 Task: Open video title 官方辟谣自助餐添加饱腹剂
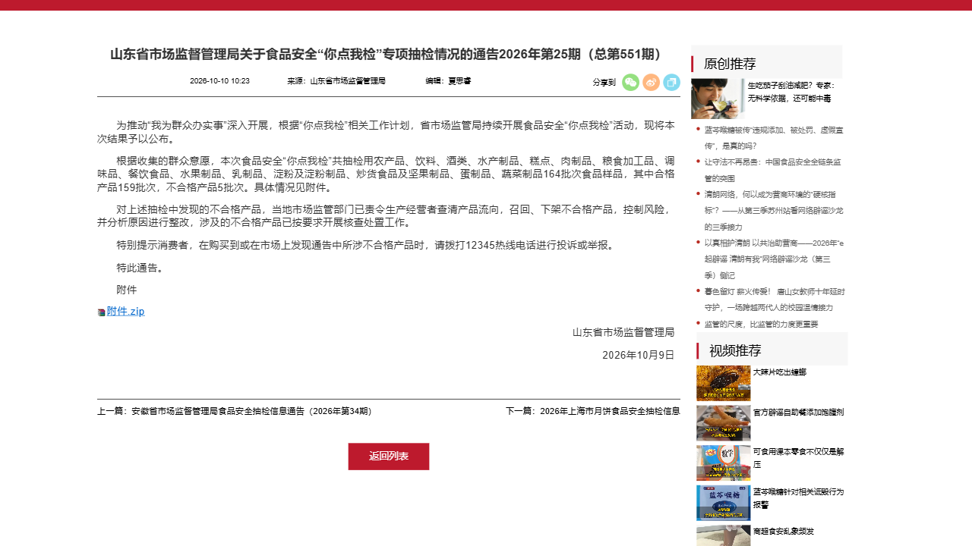click(x=798, y=412)
